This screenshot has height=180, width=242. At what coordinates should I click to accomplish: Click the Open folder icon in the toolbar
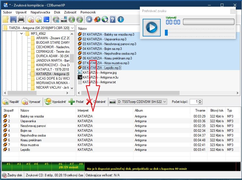pos(6,19)
